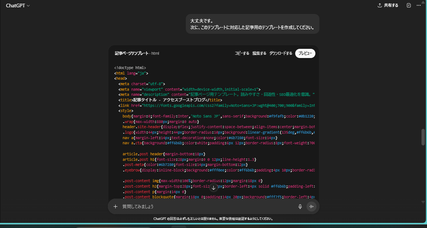Click the 記事ページテンプレート canvas title

pyautogui.click(x=131, y=53)
